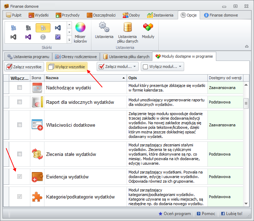
Task: Click the Nadchodzące wydatki calendar icon
Action: [x=37, y=88]
